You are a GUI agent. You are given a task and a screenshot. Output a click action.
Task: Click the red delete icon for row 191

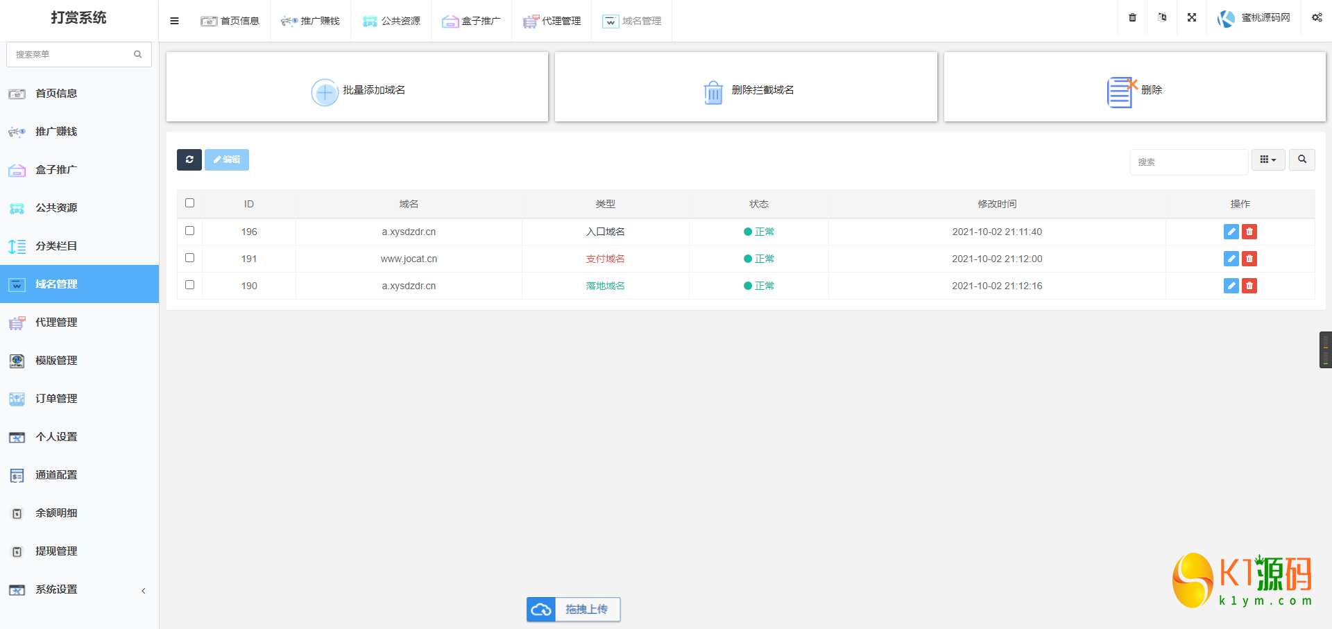click(1249, 259)
